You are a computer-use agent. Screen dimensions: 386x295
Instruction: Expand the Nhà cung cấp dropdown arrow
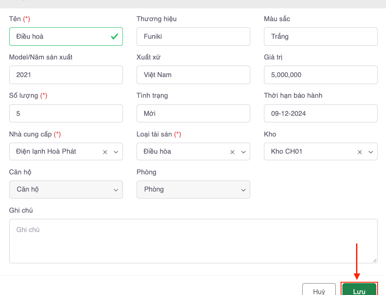coord(116,152)
